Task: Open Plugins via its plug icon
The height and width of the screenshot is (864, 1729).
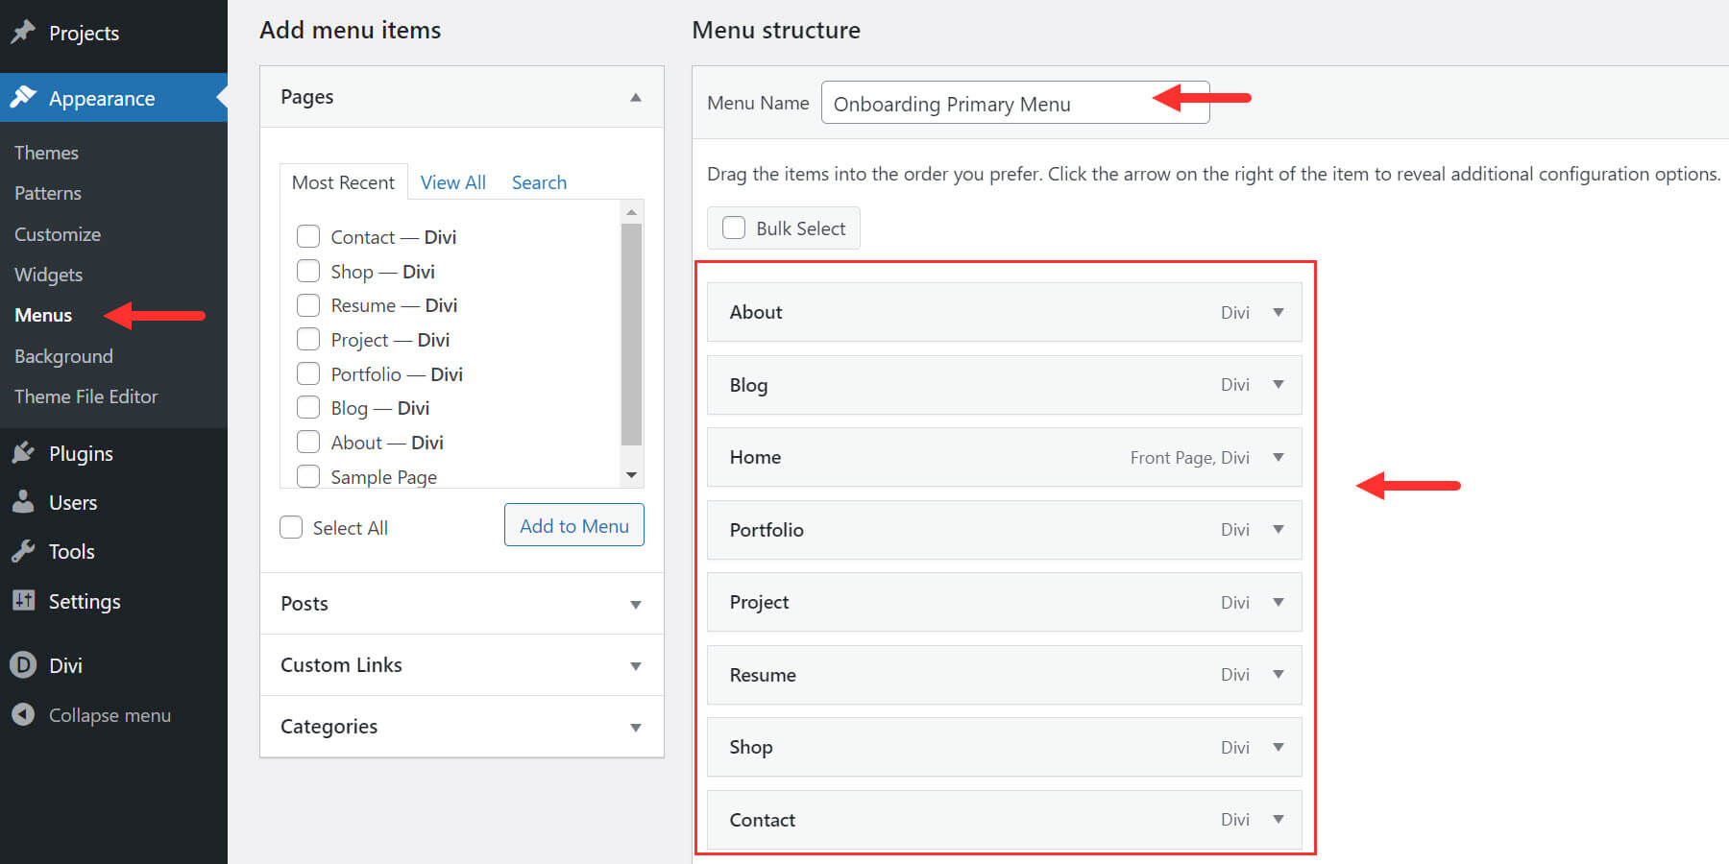Action: pyautogui.click(x=23, y=452)
